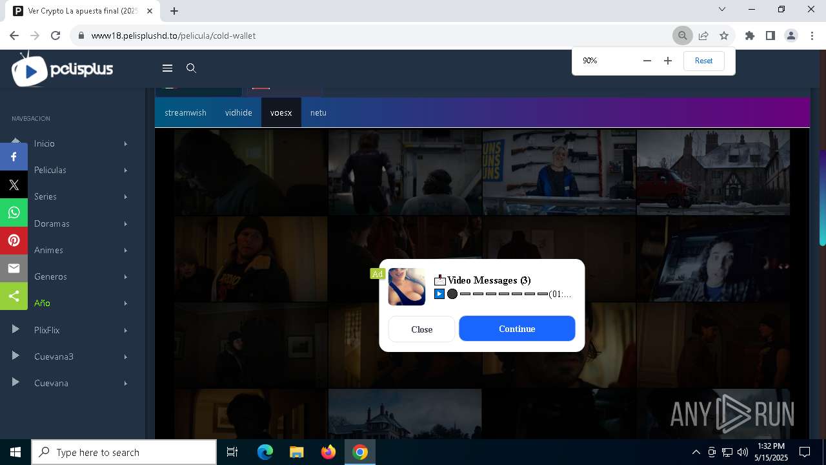This screenshot has width=826, height=465.
Task: Open the Chrome profile avatar
Action: click(x=791, y=36)
